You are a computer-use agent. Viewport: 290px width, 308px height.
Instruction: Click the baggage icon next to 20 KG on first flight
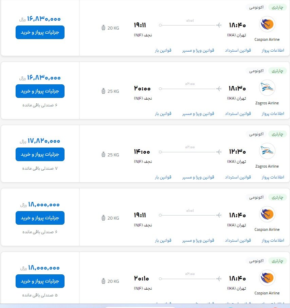pyautogui.click(x=103, y=28)
